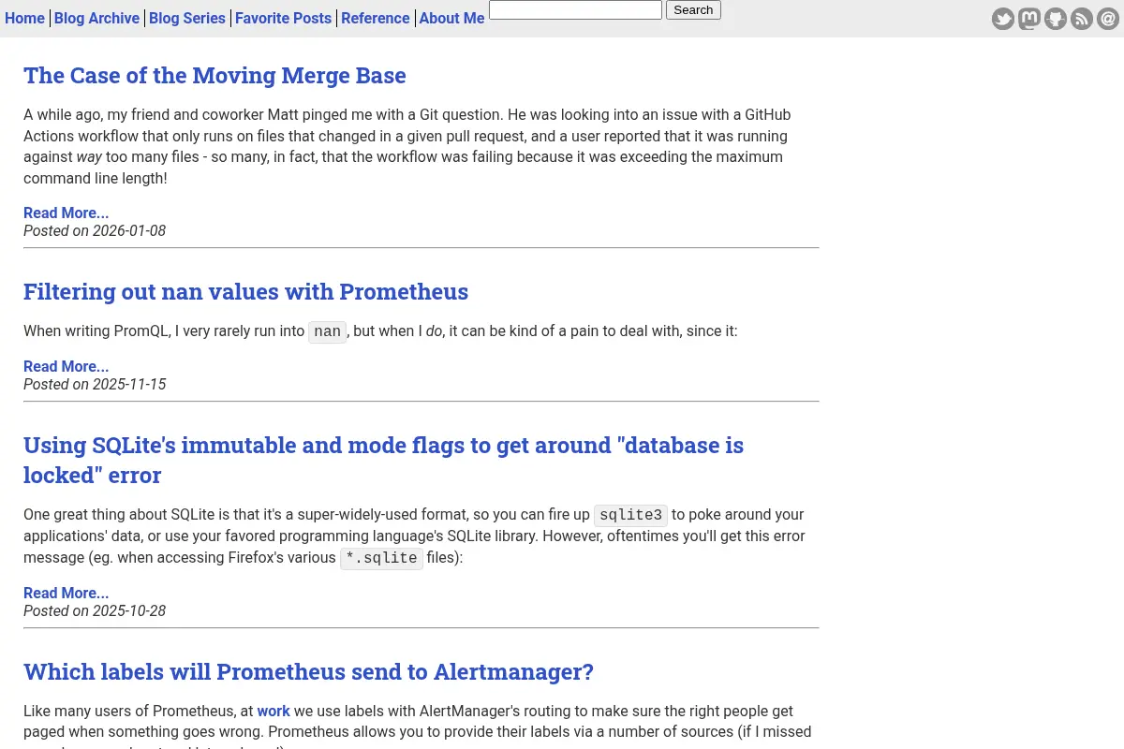Screen dimensions: 1124x749
Task: Click the "Posted on 2025-10-28" date text
Action: (x=95, y=610)
